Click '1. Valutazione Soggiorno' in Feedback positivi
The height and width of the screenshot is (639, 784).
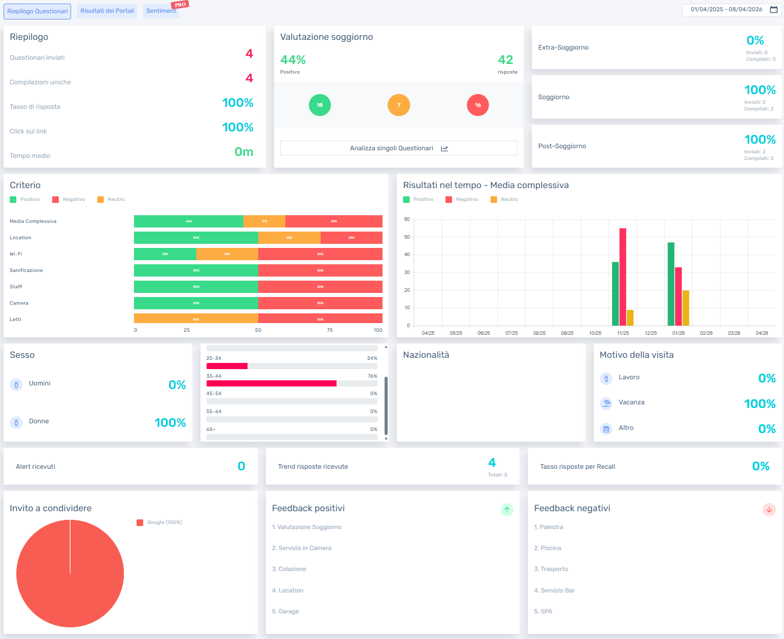pos(307,527)
